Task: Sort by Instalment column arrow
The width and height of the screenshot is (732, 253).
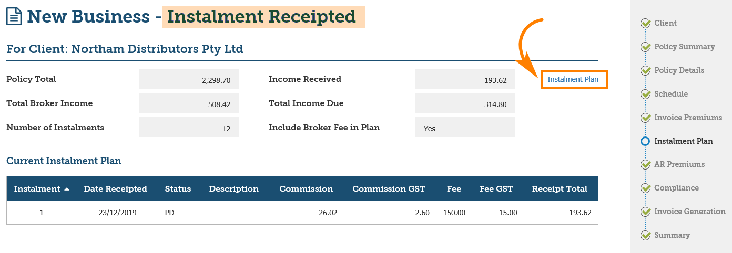Action: [67, 189]
